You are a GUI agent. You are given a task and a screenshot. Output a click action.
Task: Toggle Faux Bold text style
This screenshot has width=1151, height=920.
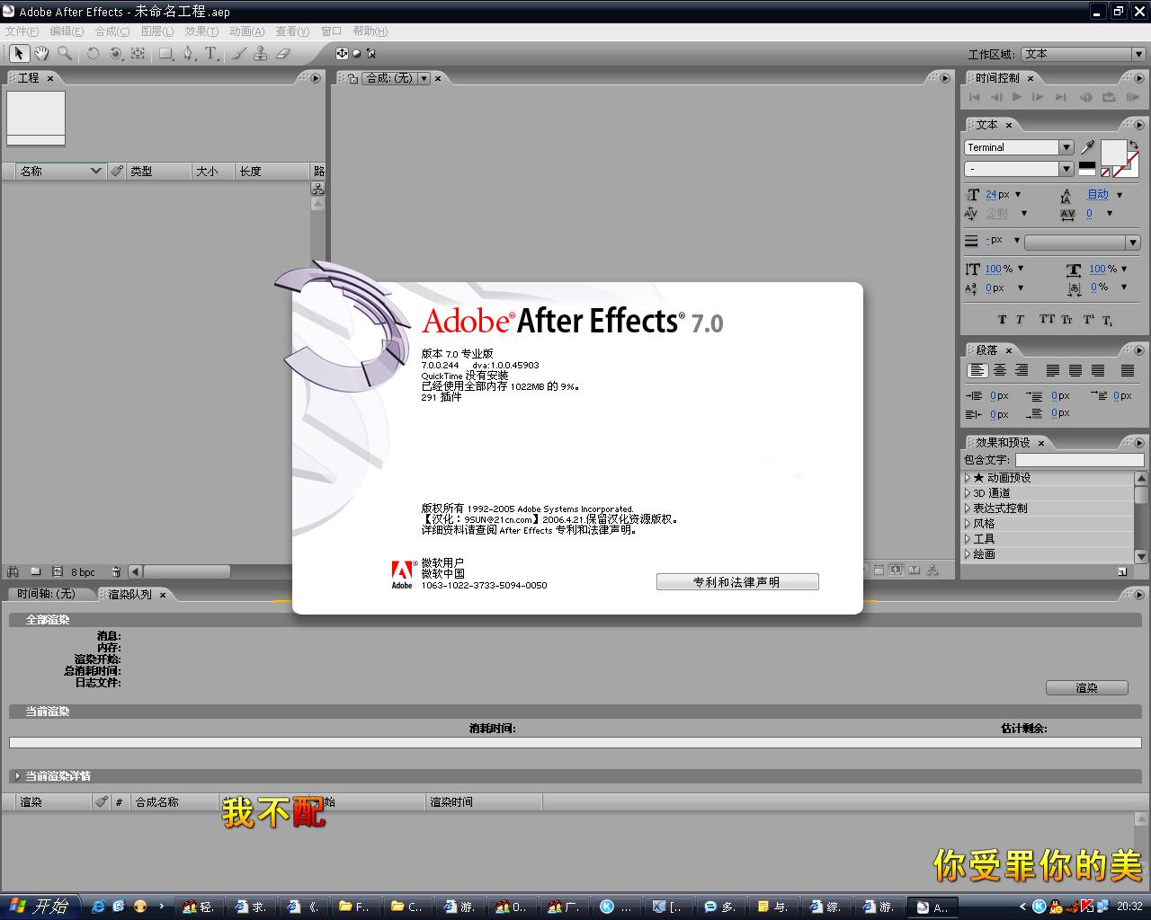[x=1003, y=320]
